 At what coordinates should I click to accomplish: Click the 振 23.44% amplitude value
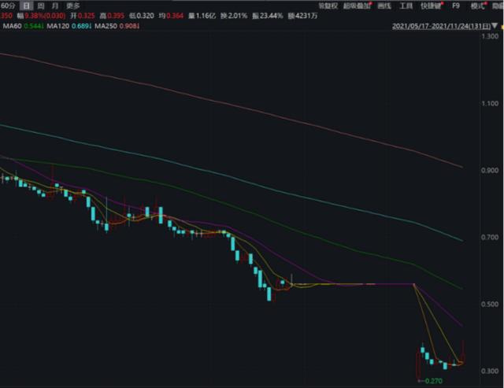[268, 16]
